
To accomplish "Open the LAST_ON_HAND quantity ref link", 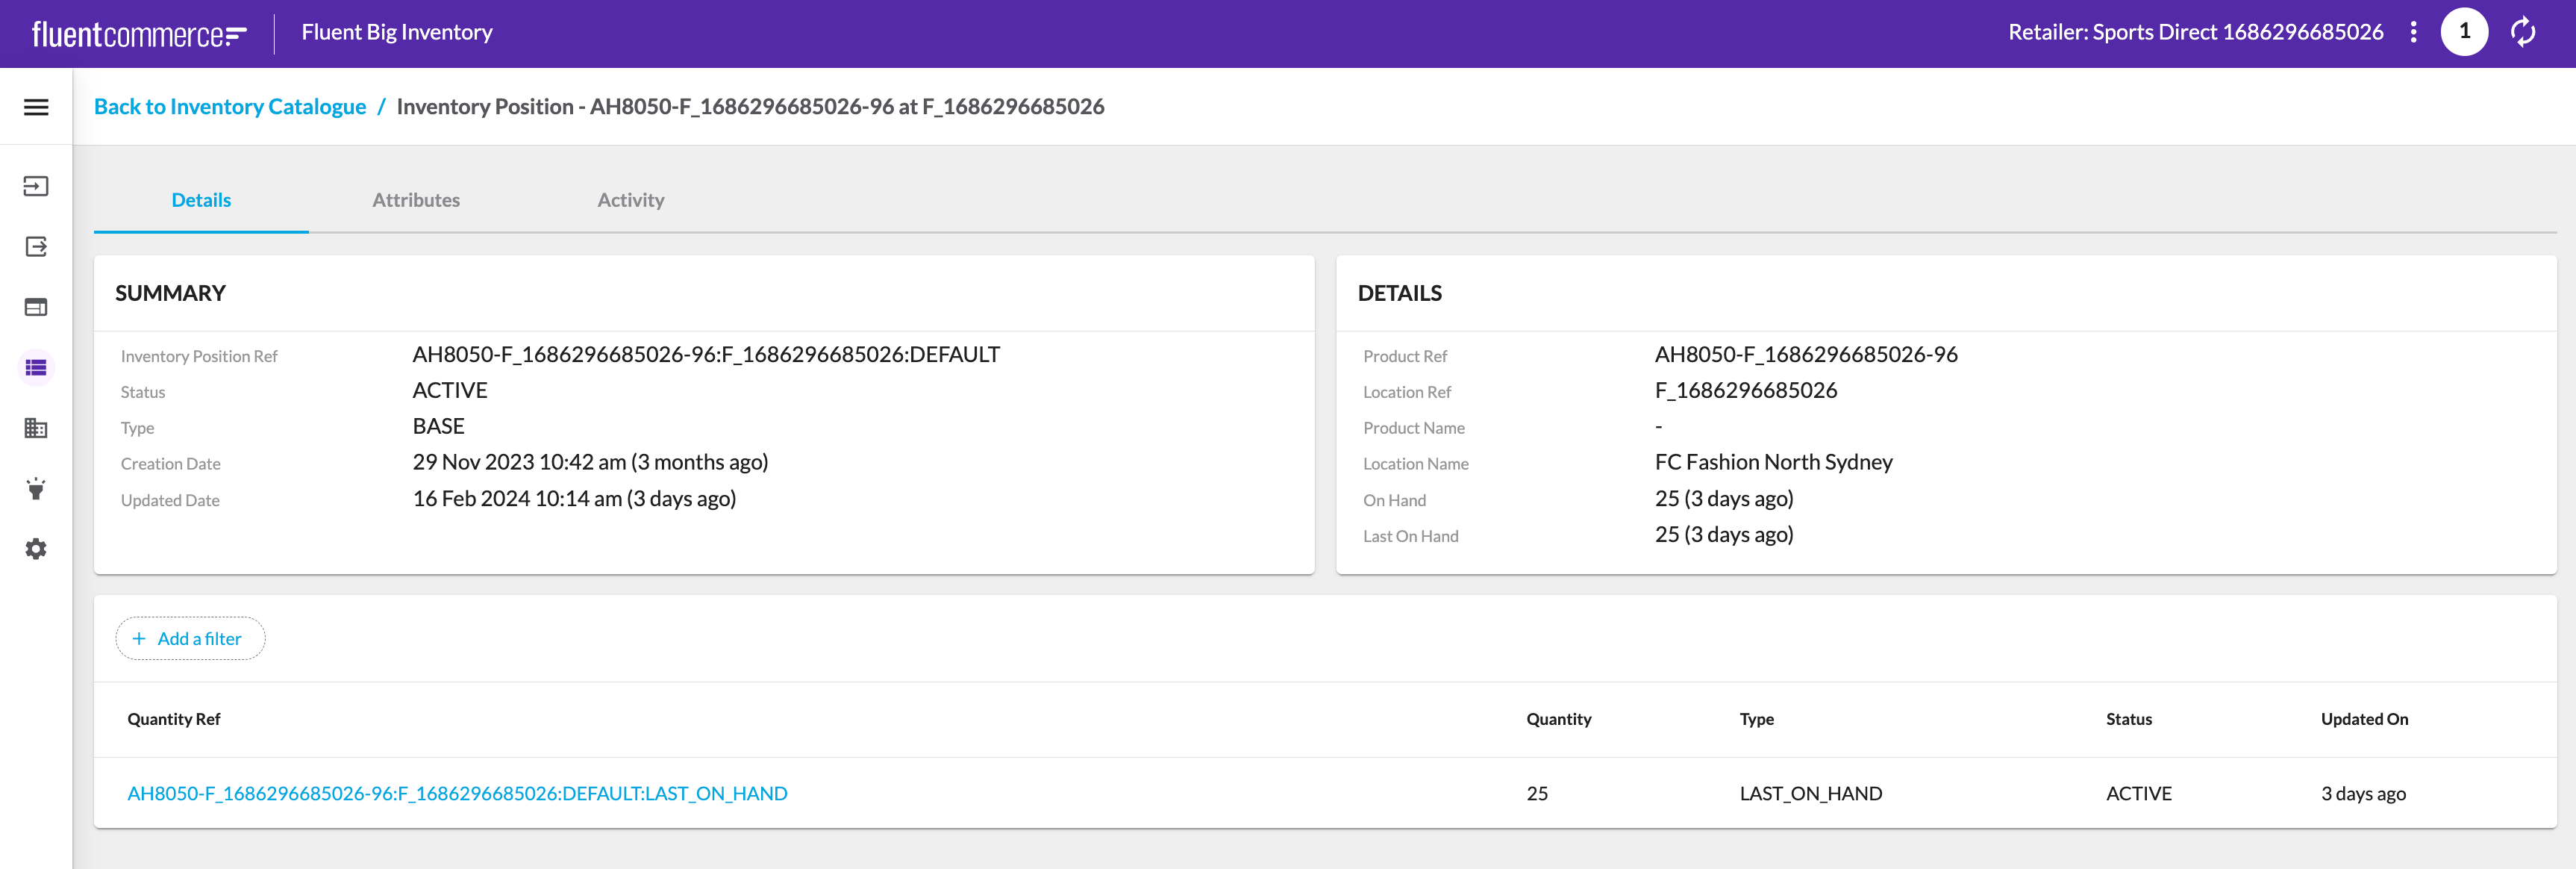I will 457,793.
